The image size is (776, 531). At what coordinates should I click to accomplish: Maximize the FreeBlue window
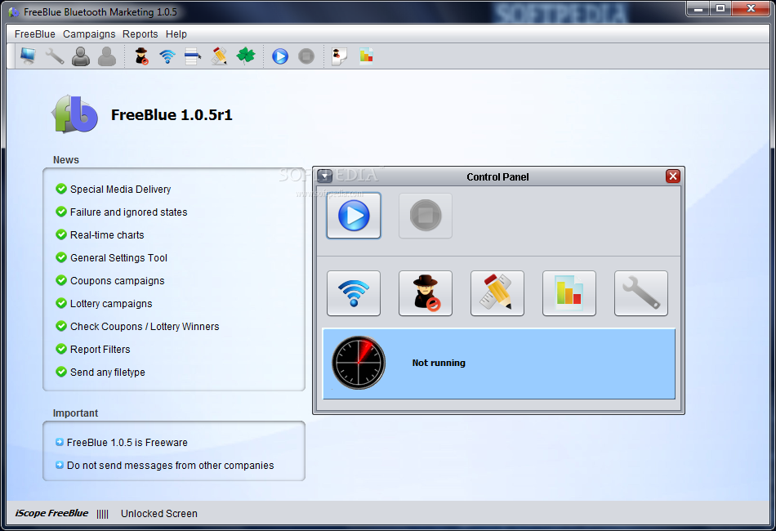pyautogui.click(x=720, y=8)
